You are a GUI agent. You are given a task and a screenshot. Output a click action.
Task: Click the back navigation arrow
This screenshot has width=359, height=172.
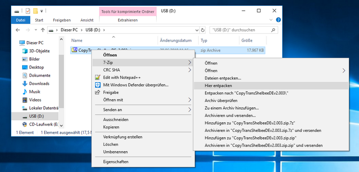pyautogui.click(x=18, y=30)
